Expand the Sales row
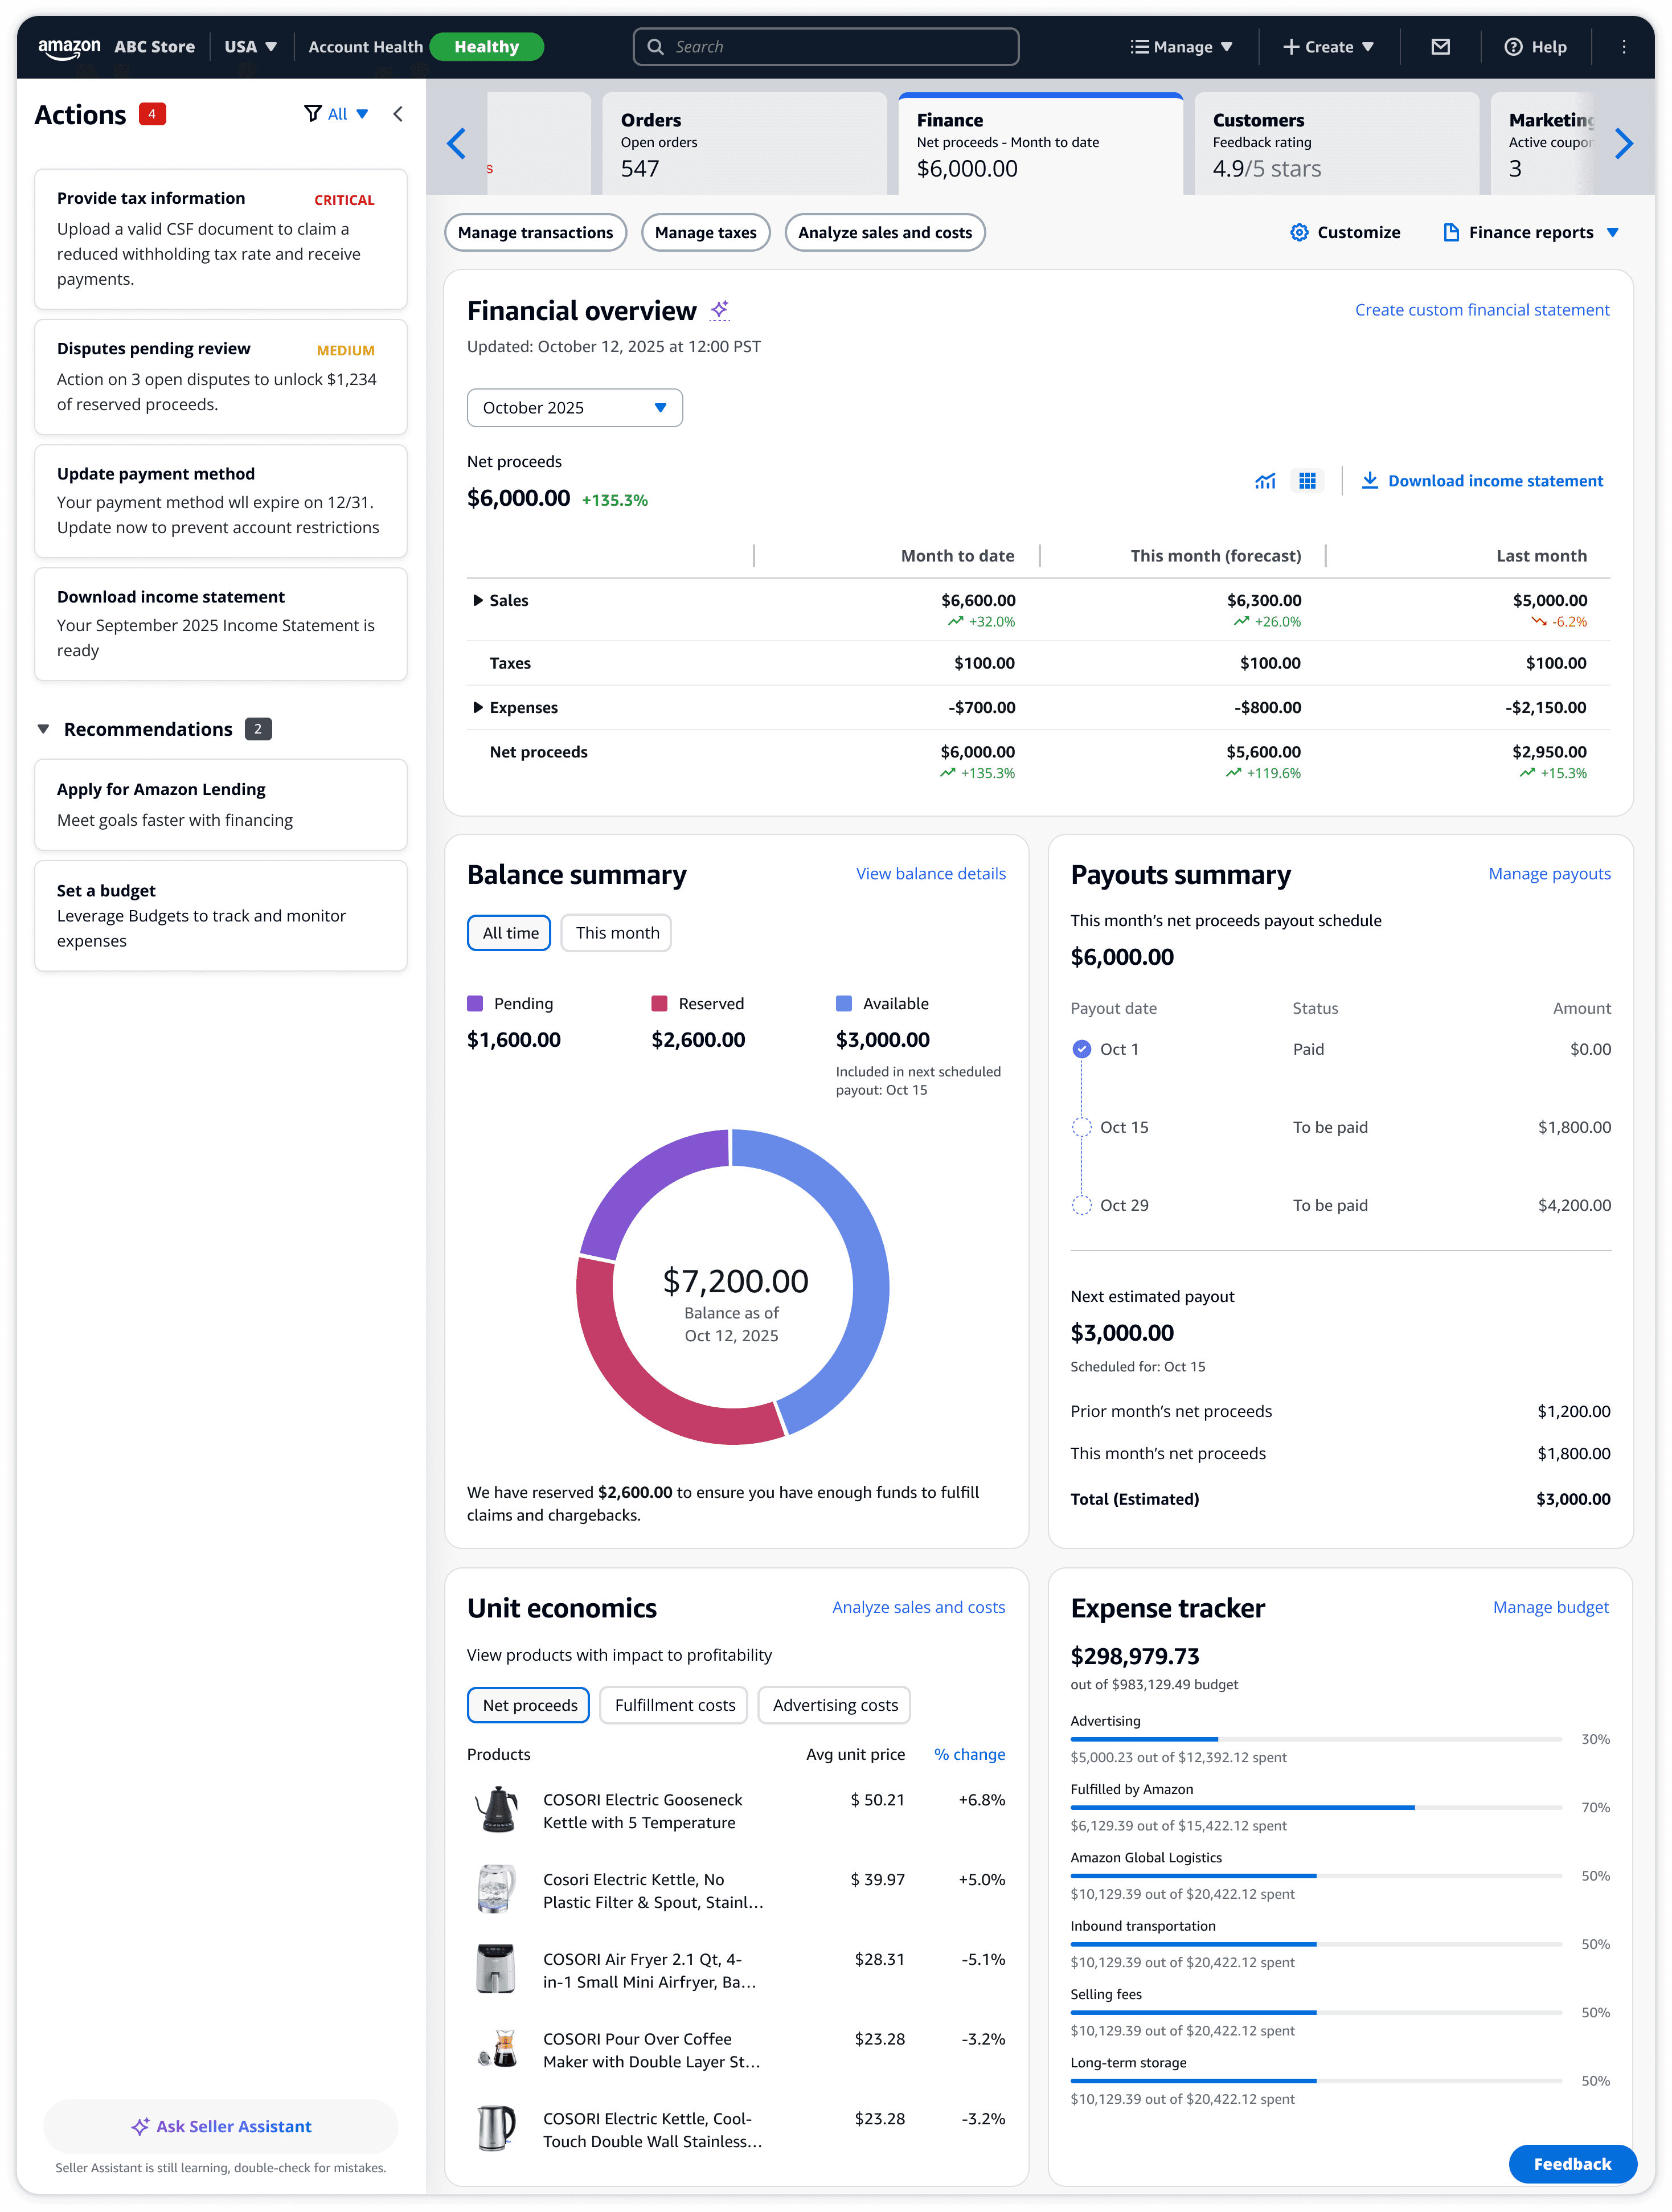 478,600
